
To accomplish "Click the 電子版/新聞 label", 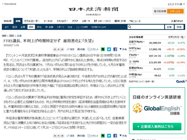I will click(x=160, y=11).
